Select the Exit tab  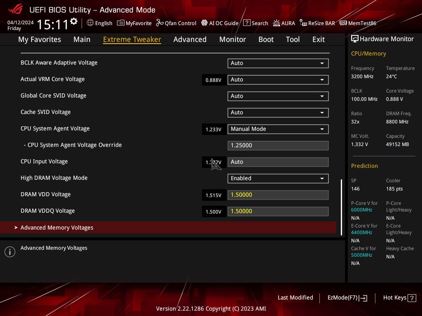tap(319, 39)
